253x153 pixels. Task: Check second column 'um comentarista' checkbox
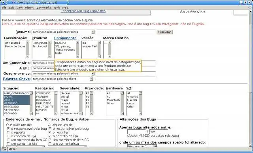(50, 144)
